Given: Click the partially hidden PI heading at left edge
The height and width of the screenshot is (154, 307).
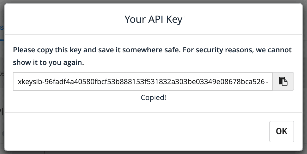Looking at the screenshot, I should pyautogui.click(x=2, y=112).
